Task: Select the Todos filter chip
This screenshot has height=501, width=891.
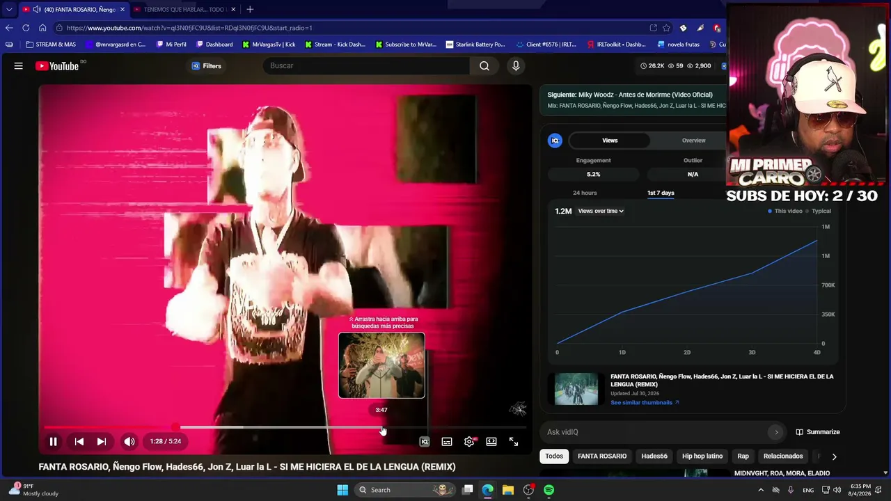Action: click(554, 456)
